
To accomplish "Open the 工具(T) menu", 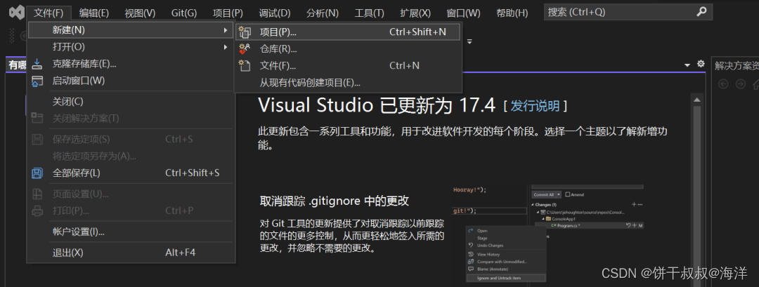I will pos(370,13).
